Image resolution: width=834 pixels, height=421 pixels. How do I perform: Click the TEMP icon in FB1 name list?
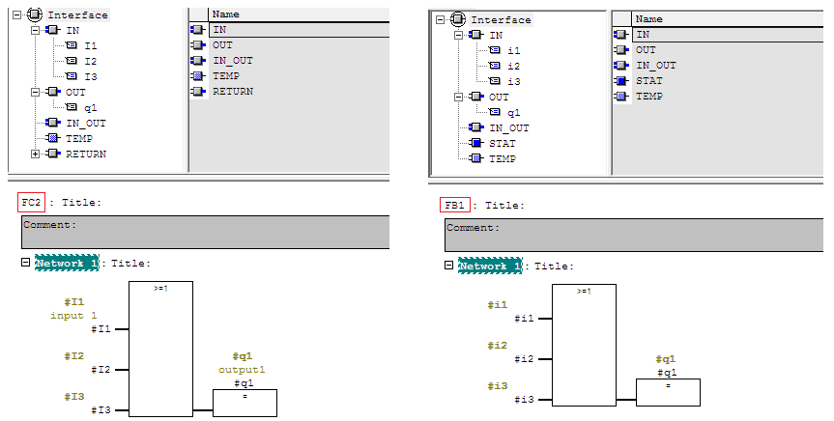click(621, 97)
